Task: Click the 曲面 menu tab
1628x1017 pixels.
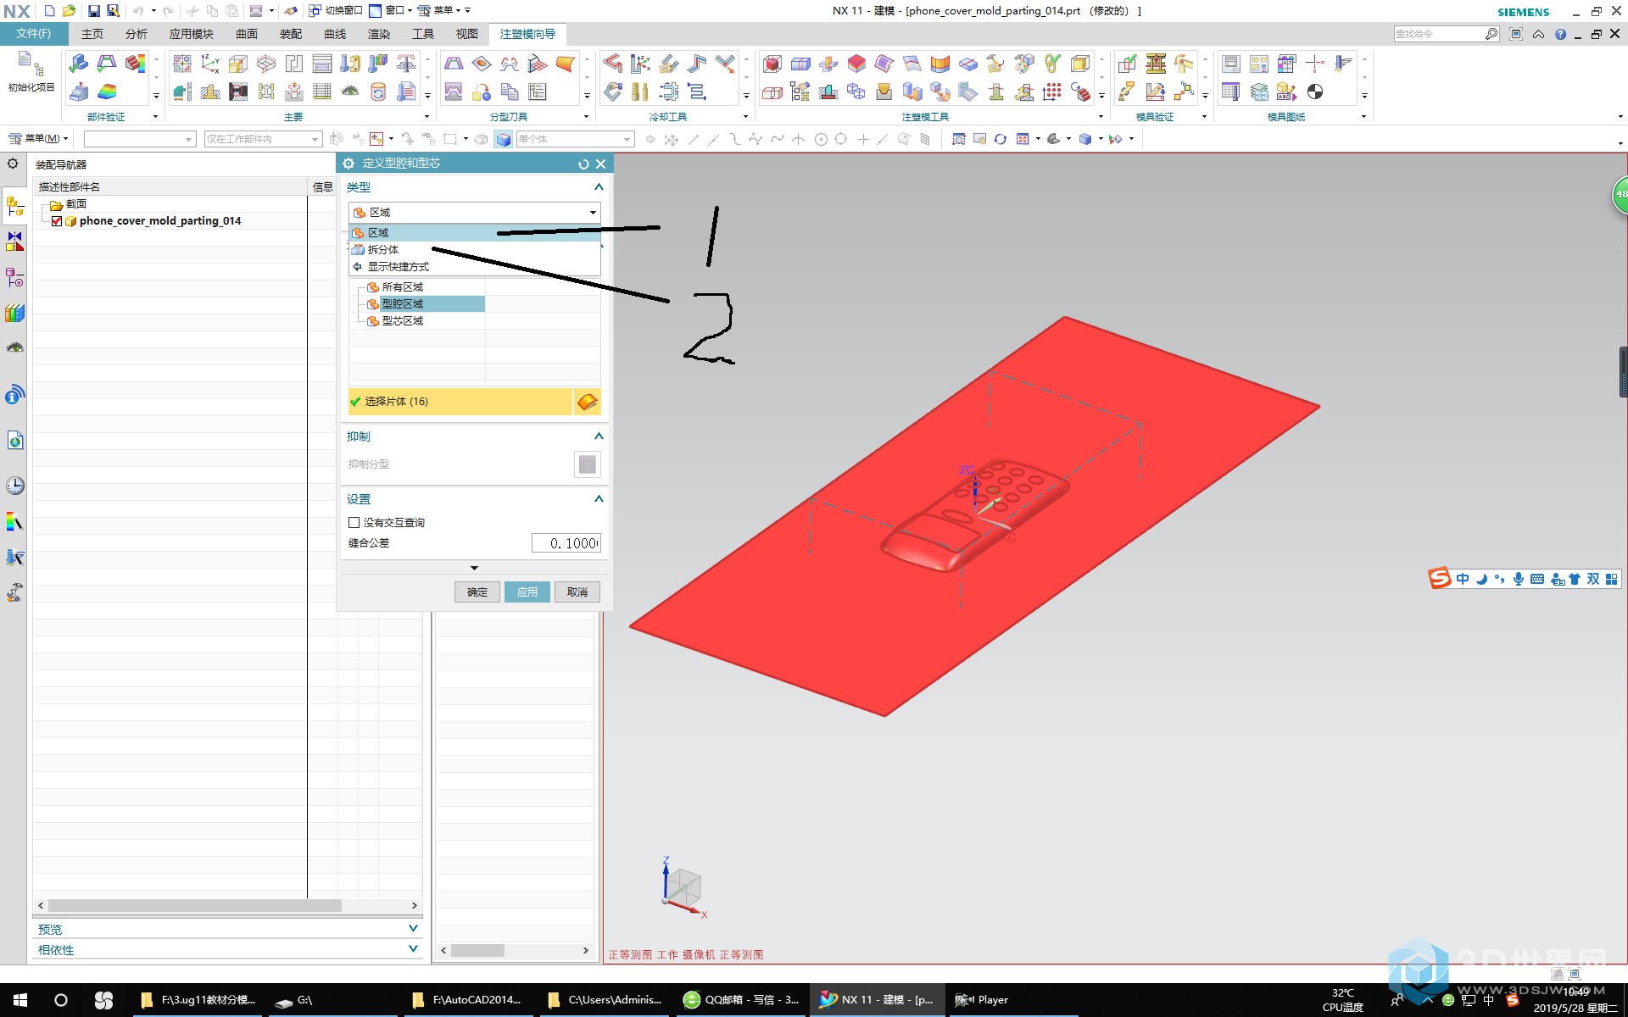Action: pos(248,33)
